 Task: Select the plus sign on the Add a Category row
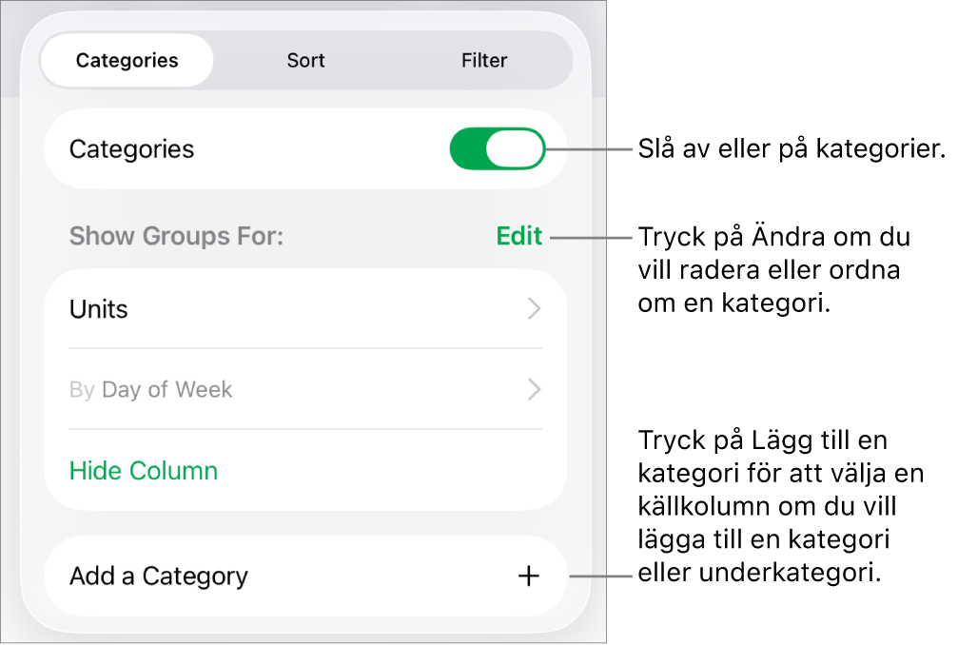pos(529,576)
